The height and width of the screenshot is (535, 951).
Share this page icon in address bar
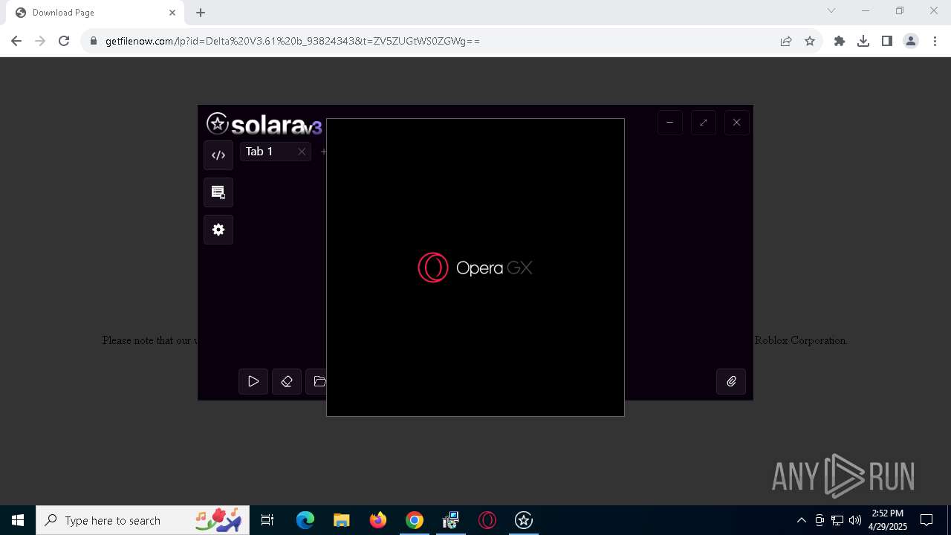(x=786, y=41)
